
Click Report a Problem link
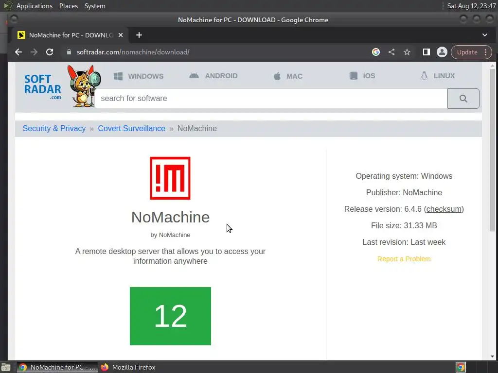[404, 259]
